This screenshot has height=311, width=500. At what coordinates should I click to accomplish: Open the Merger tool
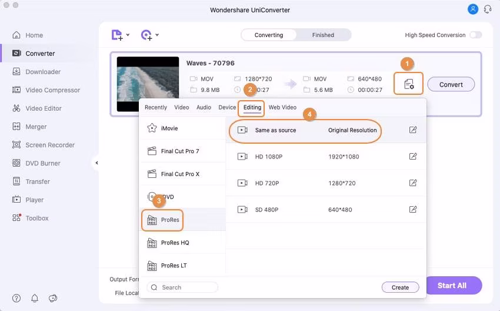(29, 127)
